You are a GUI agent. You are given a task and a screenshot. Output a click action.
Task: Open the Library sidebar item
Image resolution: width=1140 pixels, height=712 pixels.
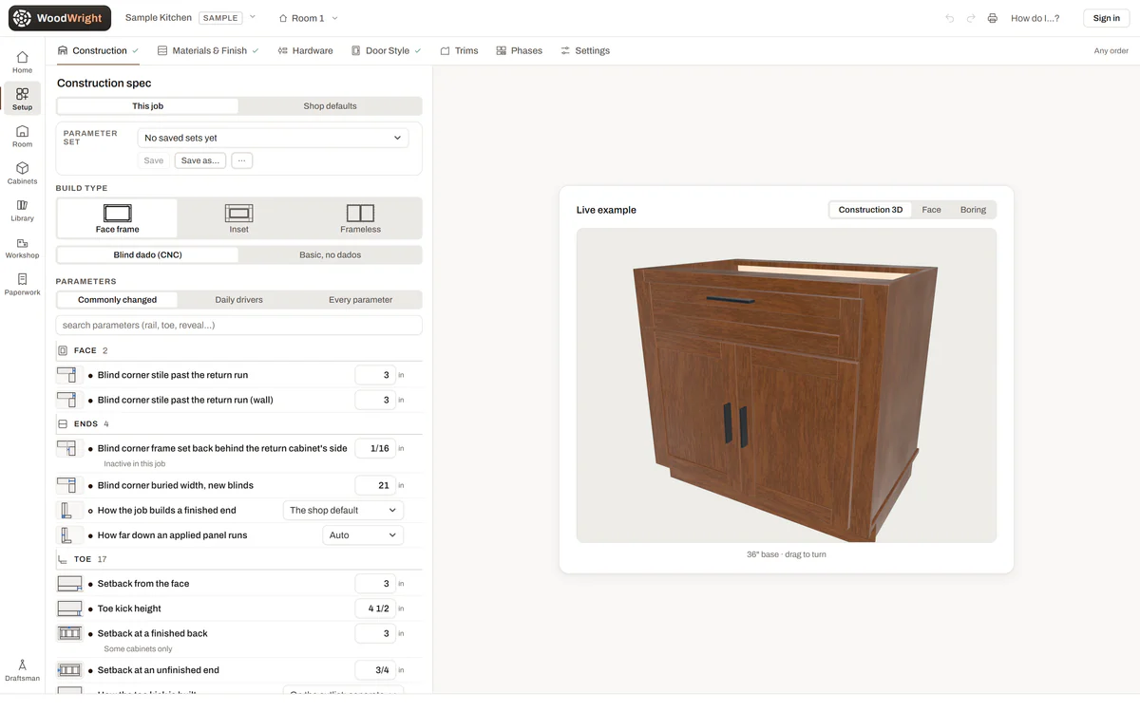(x=22, y=210)
